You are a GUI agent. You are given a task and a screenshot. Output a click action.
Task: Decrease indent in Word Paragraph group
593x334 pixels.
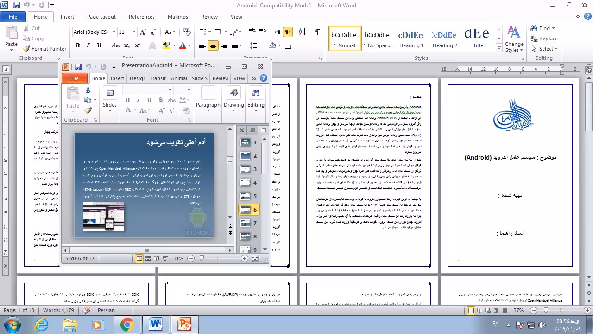[252, 32]
